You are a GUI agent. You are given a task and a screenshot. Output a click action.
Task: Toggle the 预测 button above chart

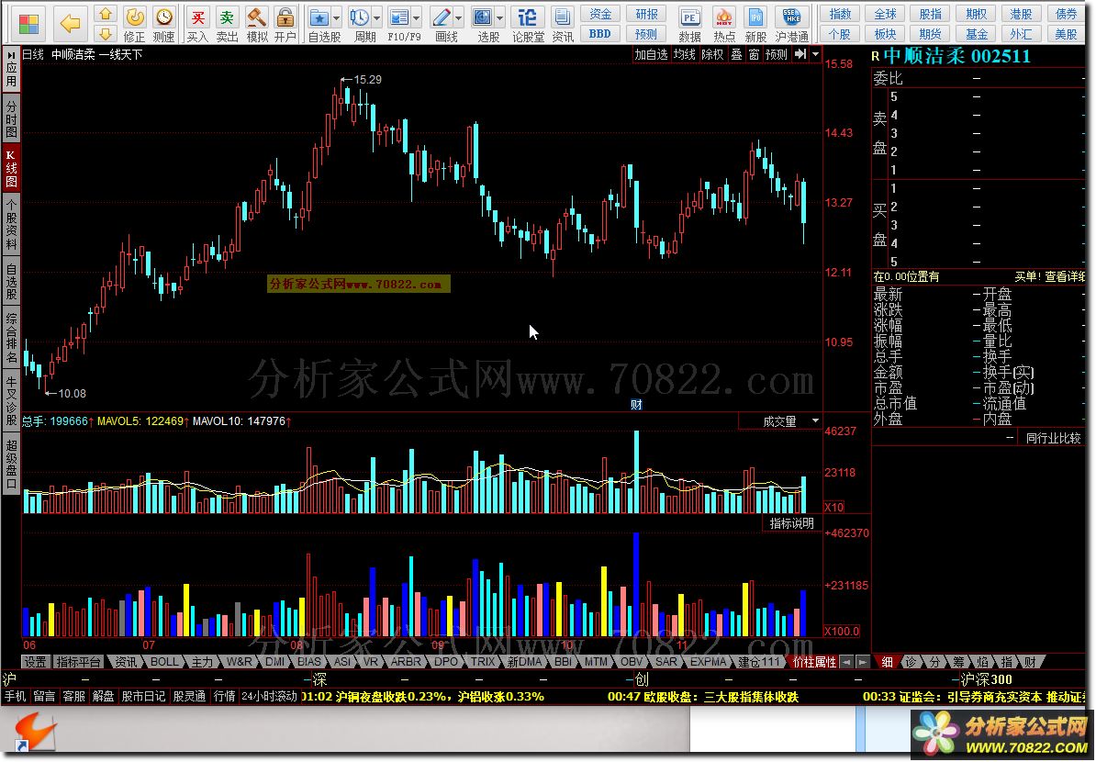pos(776,54)
